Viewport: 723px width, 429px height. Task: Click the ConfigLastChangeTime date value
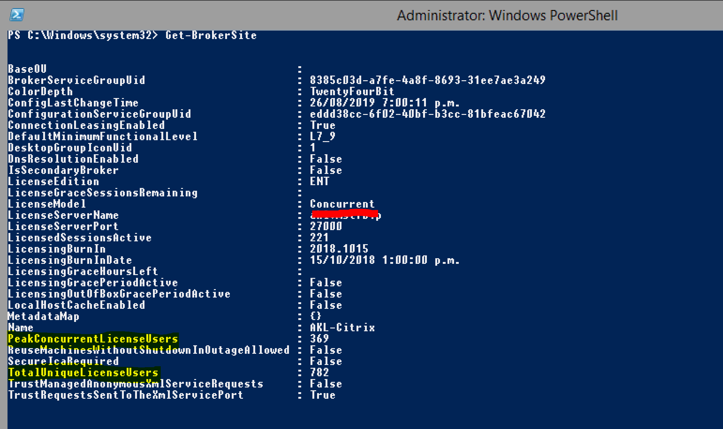[385, 103]
